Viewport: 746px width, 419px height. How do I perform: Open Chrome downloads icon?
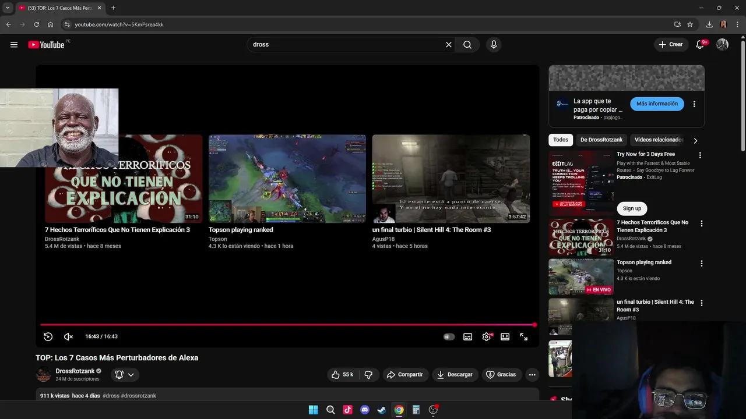(x=709, y=24)
